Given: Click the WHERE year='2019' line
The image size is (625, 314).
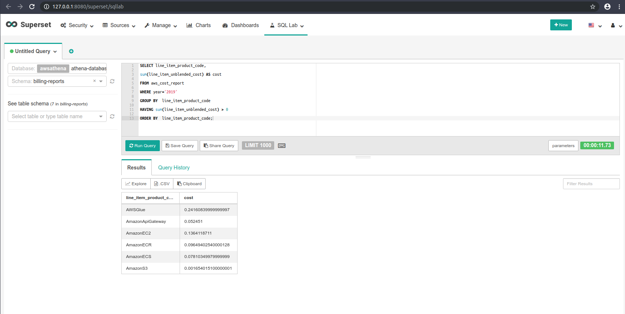Looking at the screenshot, I should coord(158,92).
